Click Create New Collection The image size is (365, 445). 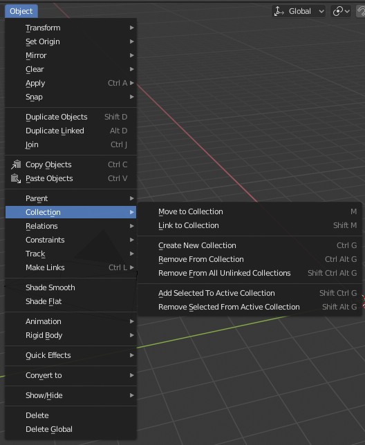click(x=250, y=245)
